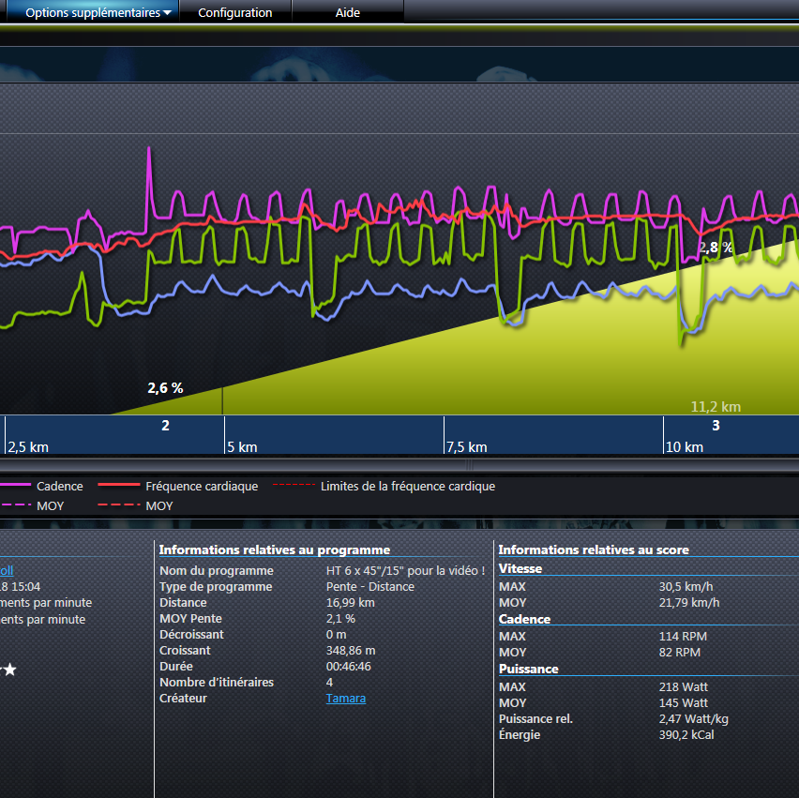Toggle the Cadence legend entry
Image resolution: width=799 pixels, height=798 pixels.
coord(59,486)
